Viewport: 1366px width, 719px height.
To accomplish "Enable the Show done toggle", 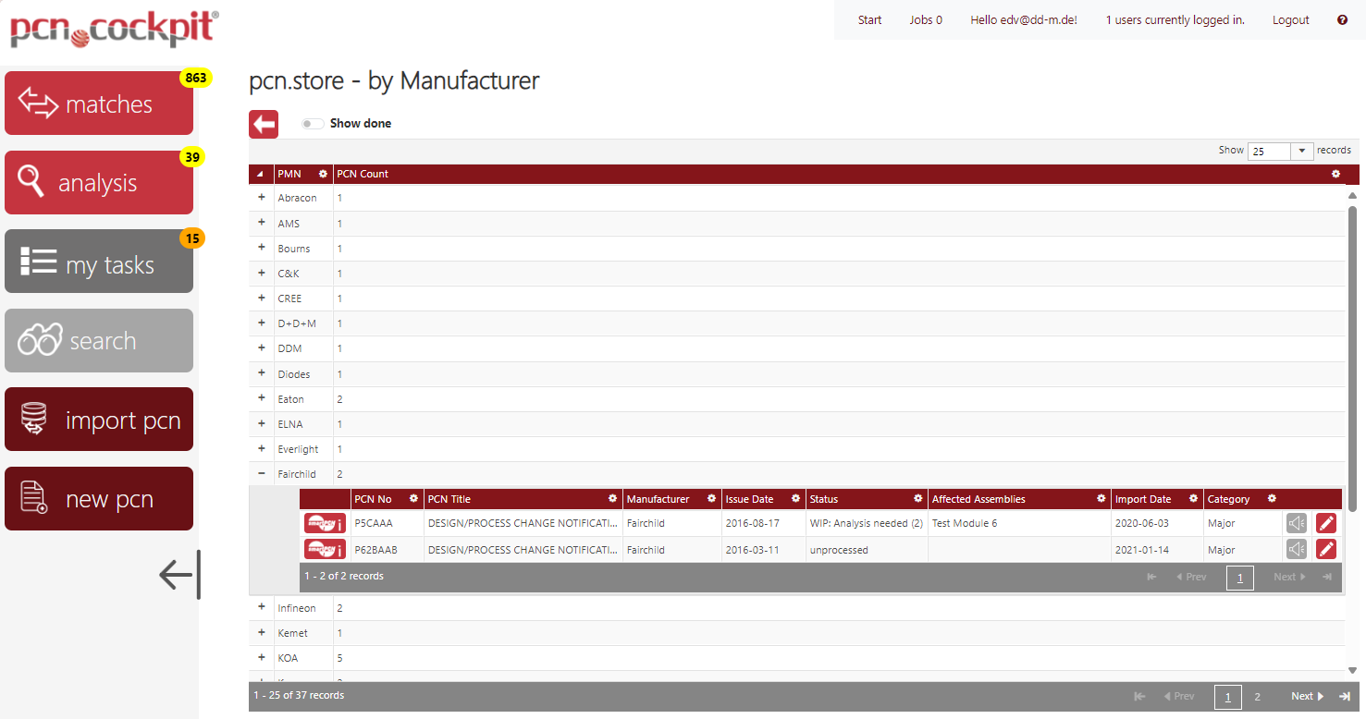I will coord(312,123).
